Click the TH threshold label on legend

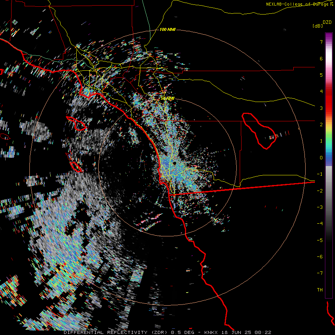(320, 290)
